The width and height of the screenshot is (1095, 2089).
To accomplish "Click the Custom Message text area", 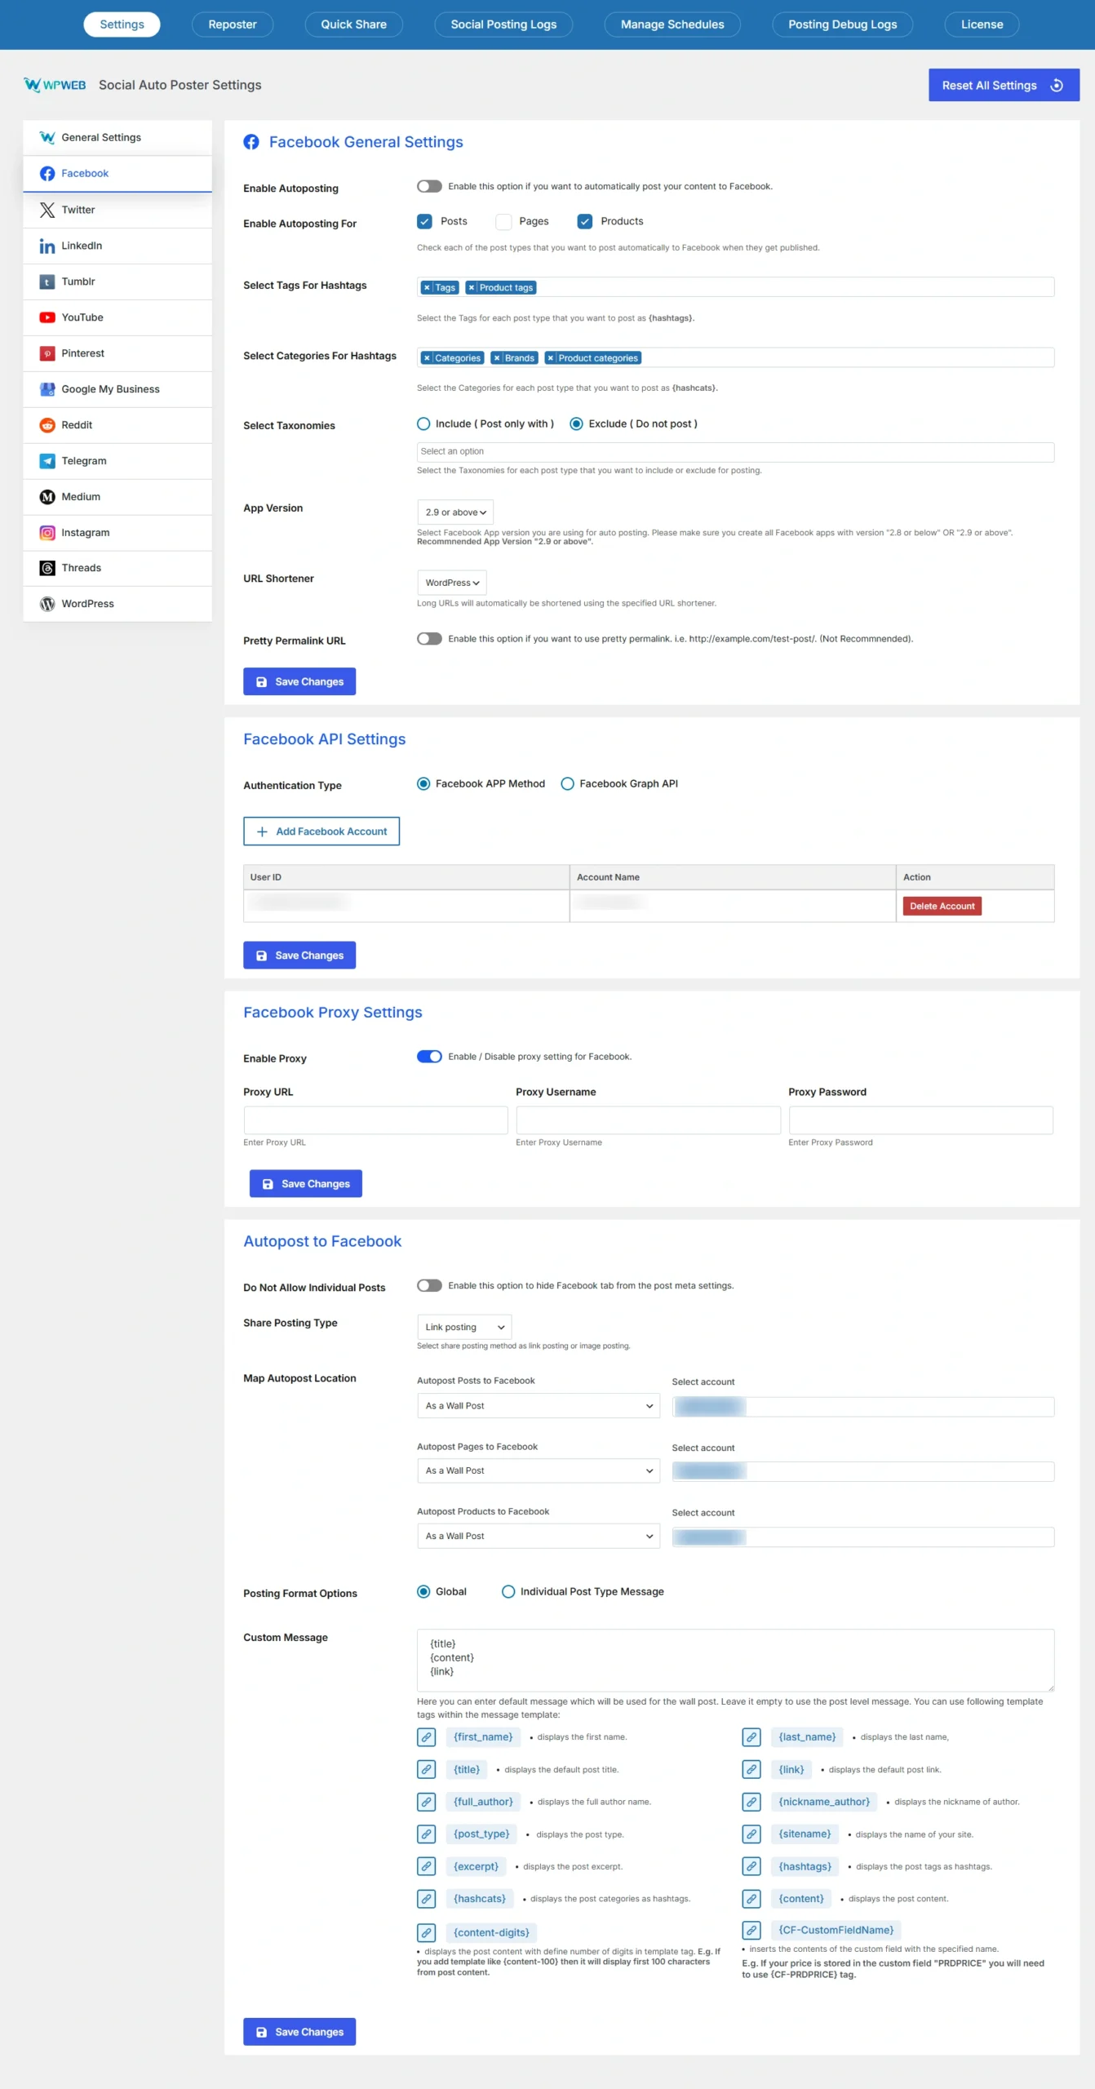I will pyautogui.click(x=735, y=1661).
